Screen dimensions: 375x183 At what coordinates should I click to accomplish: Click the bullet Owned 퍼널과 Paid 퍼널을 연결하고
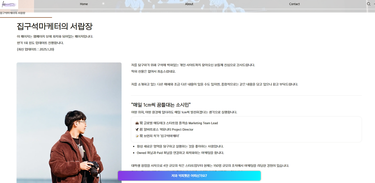pos(180,153)
